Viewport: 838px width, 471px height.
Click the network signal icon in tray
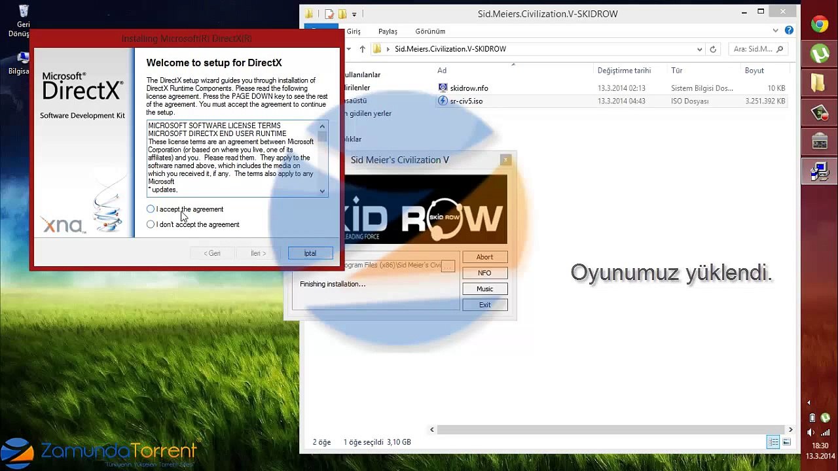pyautogui.click(x=825, y=432)
